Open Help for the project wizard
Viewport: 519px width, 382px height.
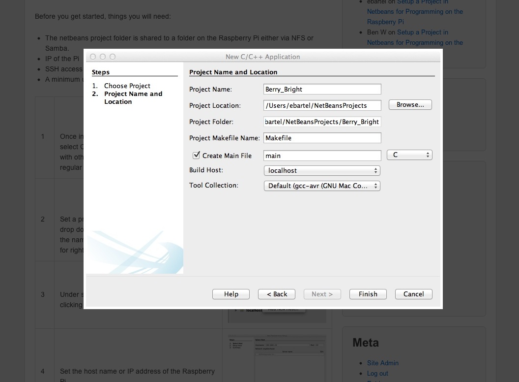[x=231, y=294]
